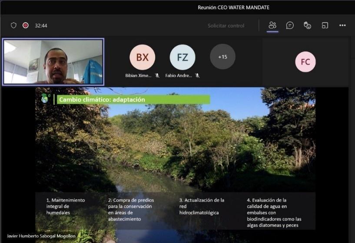This screenshot has height=243, width=355.
Task: Open the More actions ellipsis menu
Action: pyautogui.click(x=342, y=25)
